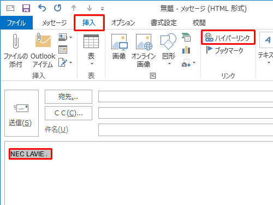Click the Save icon in quick access toolbar

click(x=26, y=8)
